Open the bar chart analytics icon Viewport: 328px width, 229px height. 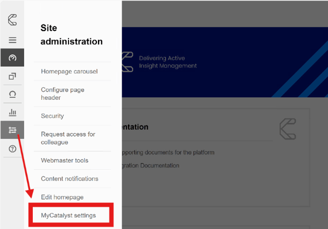tap(12, 113)
